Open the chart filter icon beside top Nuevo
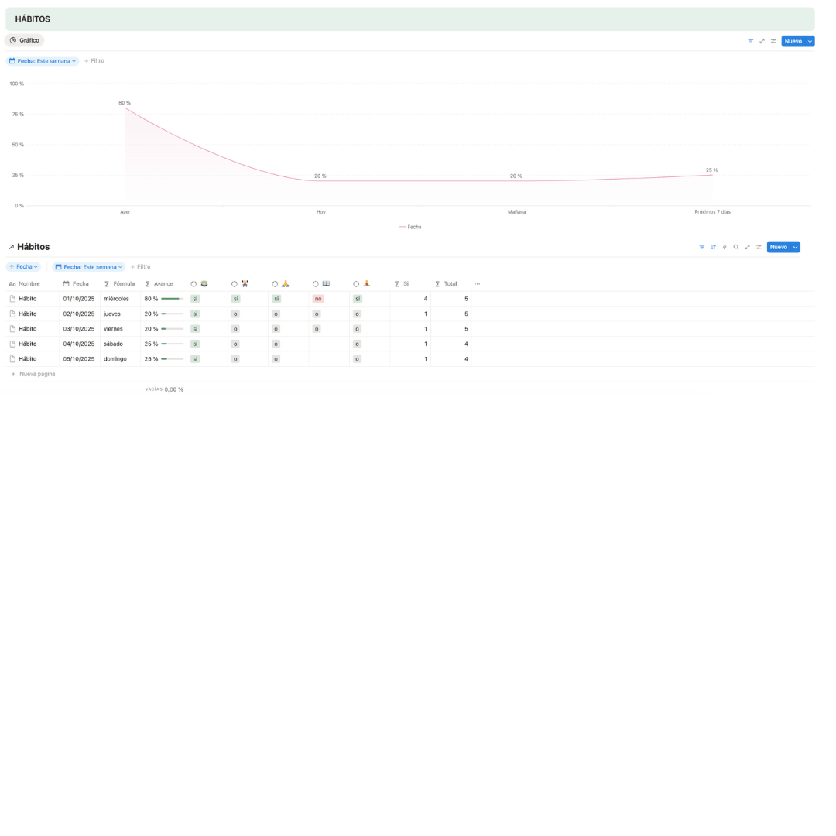This screenshot has height=836, width=836. 750,41
